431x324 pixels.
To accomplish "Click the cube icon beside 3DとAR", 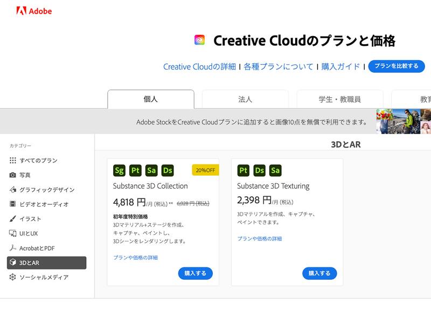I will [12, 263].
